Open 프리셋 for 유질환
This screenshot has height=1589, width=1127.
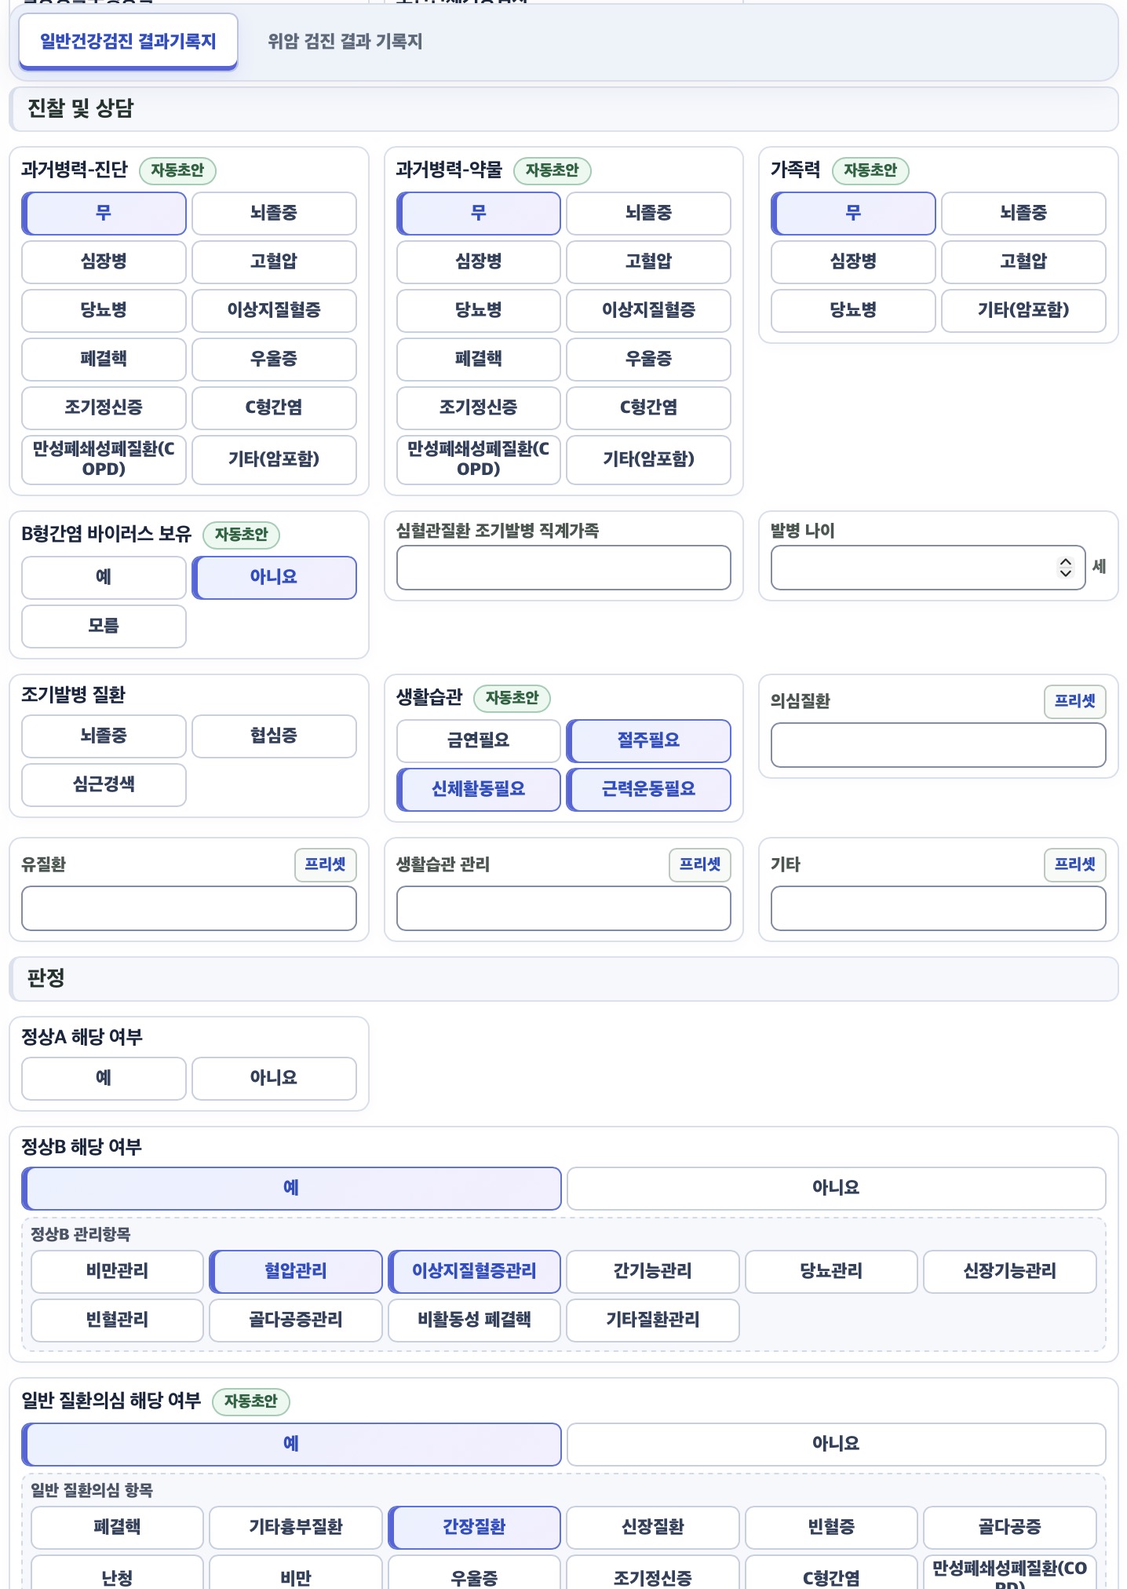(325, 864)
